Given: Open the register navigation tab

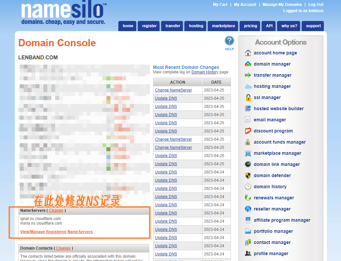Looking at the screenshot, I should click(x=149, y=26).
